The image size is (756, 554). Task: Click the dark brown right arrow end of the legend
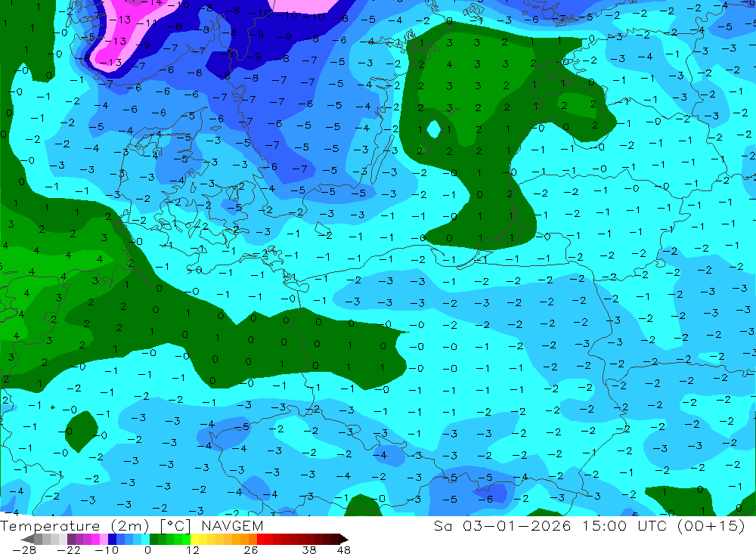click(x=344, y=539)
